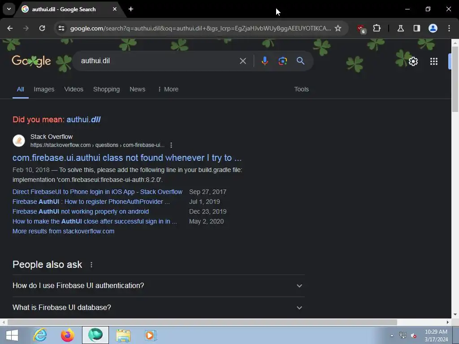Open Firebase AuthUI register PhoneAuthProvider link

pyautogui.click(x=91, y=202)
